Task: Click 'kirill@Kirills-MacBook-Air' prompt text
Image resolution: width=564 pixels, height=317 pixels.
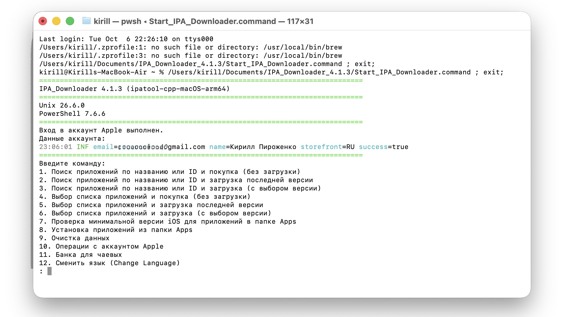Action: 93,72
